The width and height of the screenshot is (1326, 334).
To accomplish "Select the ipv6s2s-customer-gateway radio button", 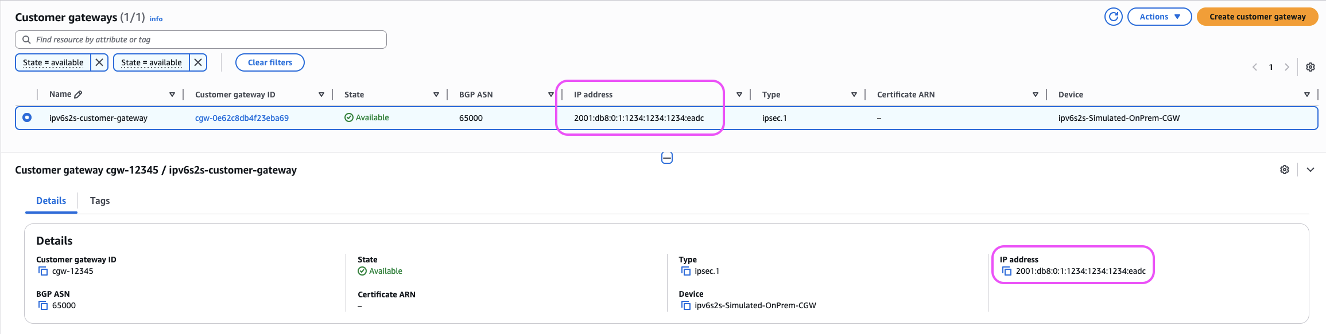I will (x=27, y=117).
